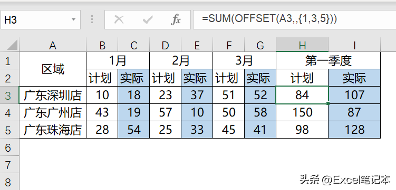Select column A header
The width and height of the screenshot is (396, 190).
point(53,45)
